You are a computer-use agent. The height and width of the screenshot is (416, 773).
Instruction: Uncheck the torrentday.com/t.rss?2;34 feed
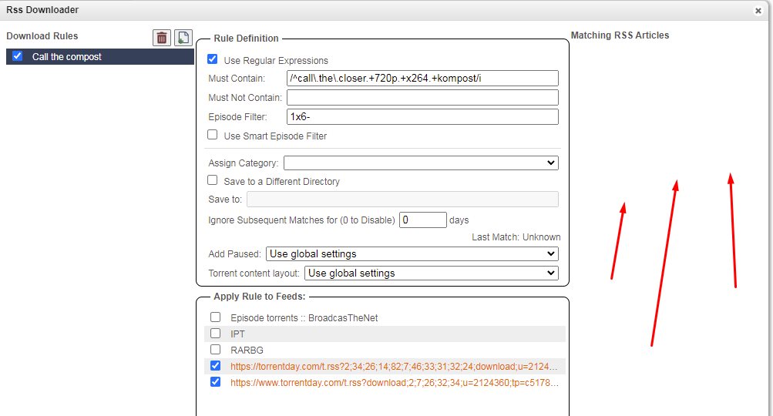(x=216, y=366)
